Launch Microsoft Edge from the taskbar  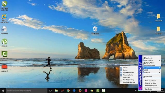[x=74, y=91]
